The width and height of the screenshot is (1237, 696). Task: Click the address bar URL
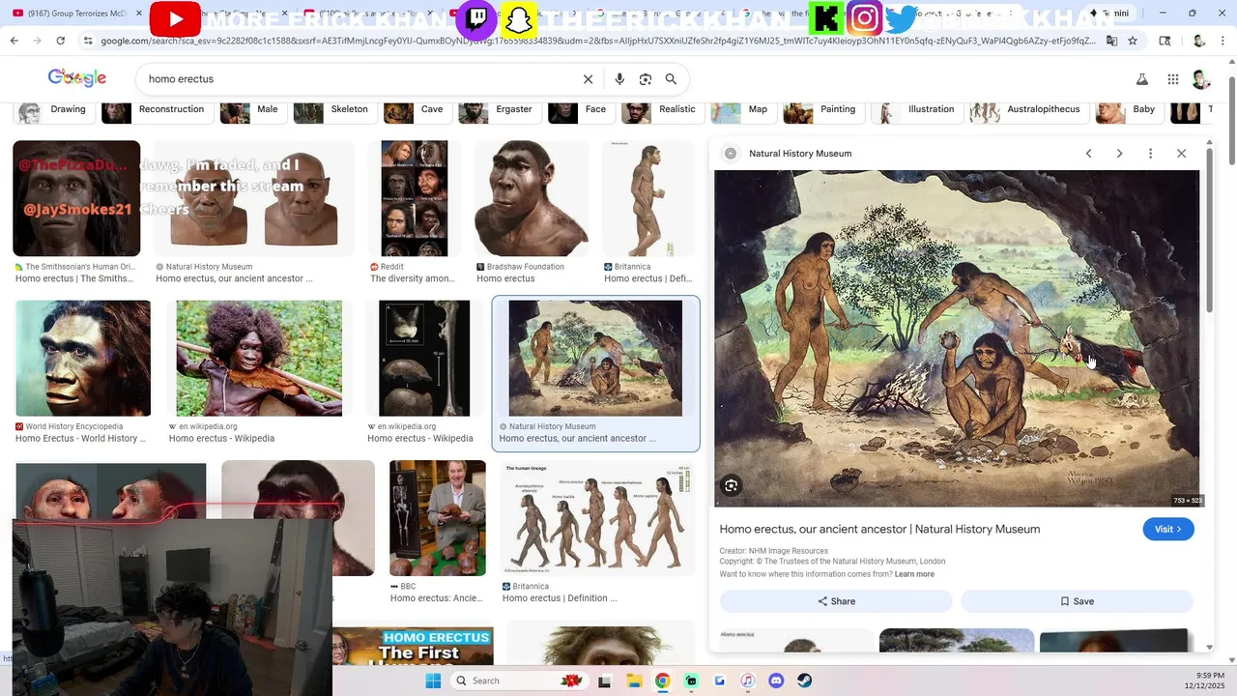[598, 41]
